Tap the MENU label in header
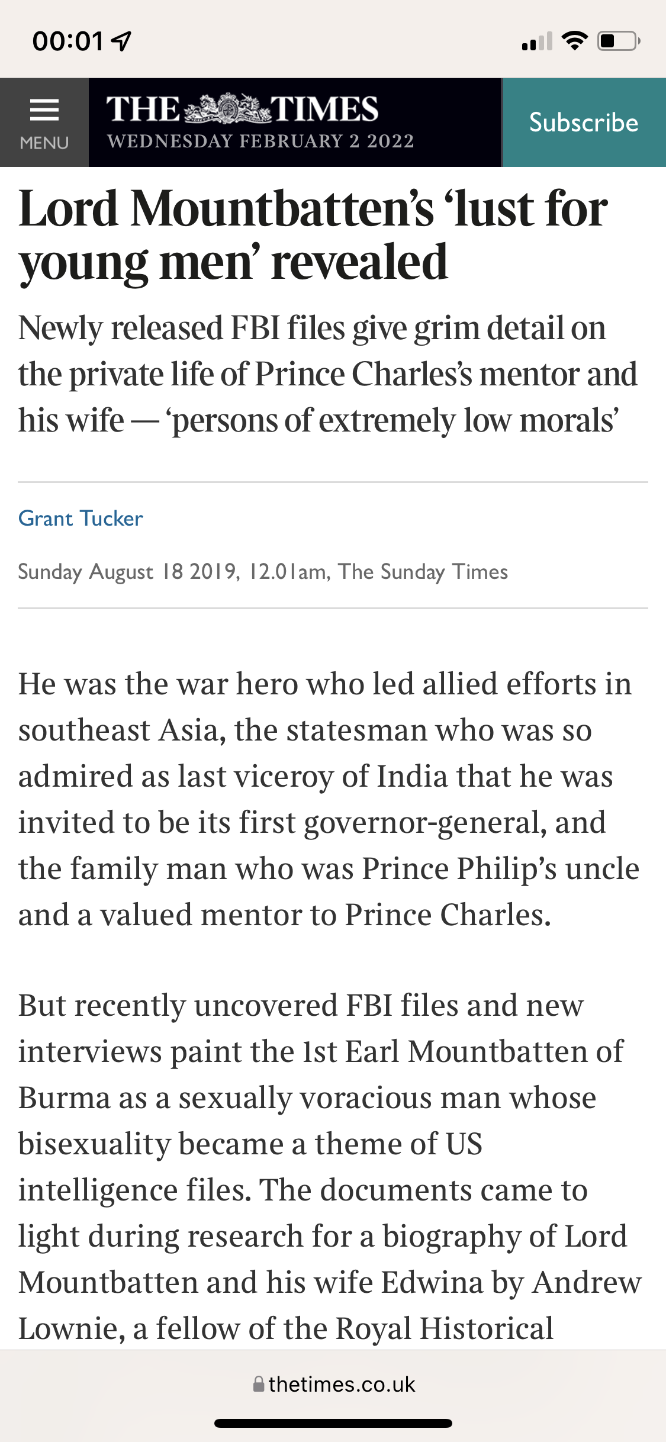 click(44, 143)
